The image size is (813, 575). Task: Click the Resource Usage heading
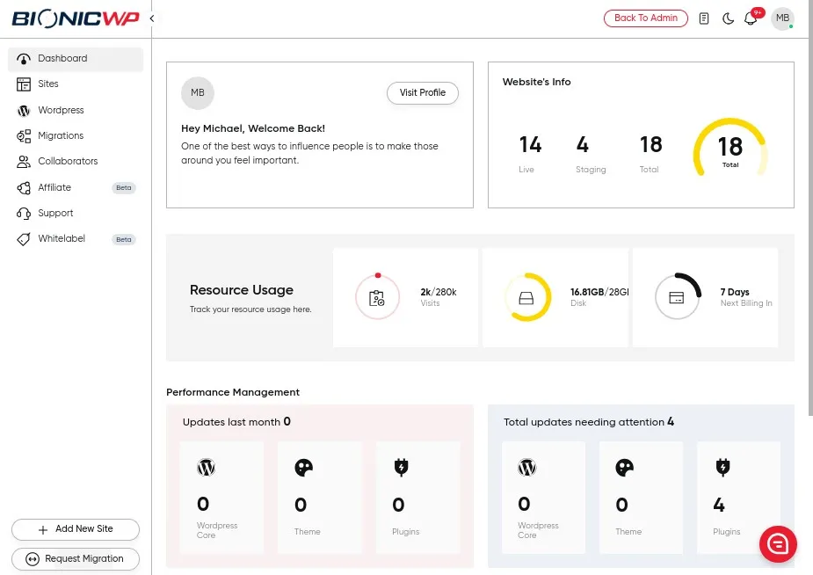[x=242, y=290]
